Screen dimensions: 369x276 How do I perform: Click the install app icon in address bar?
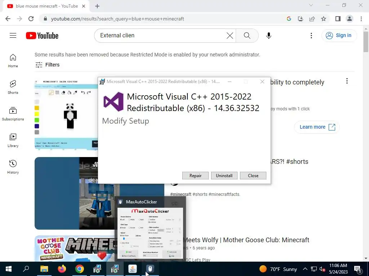(300, 19)
